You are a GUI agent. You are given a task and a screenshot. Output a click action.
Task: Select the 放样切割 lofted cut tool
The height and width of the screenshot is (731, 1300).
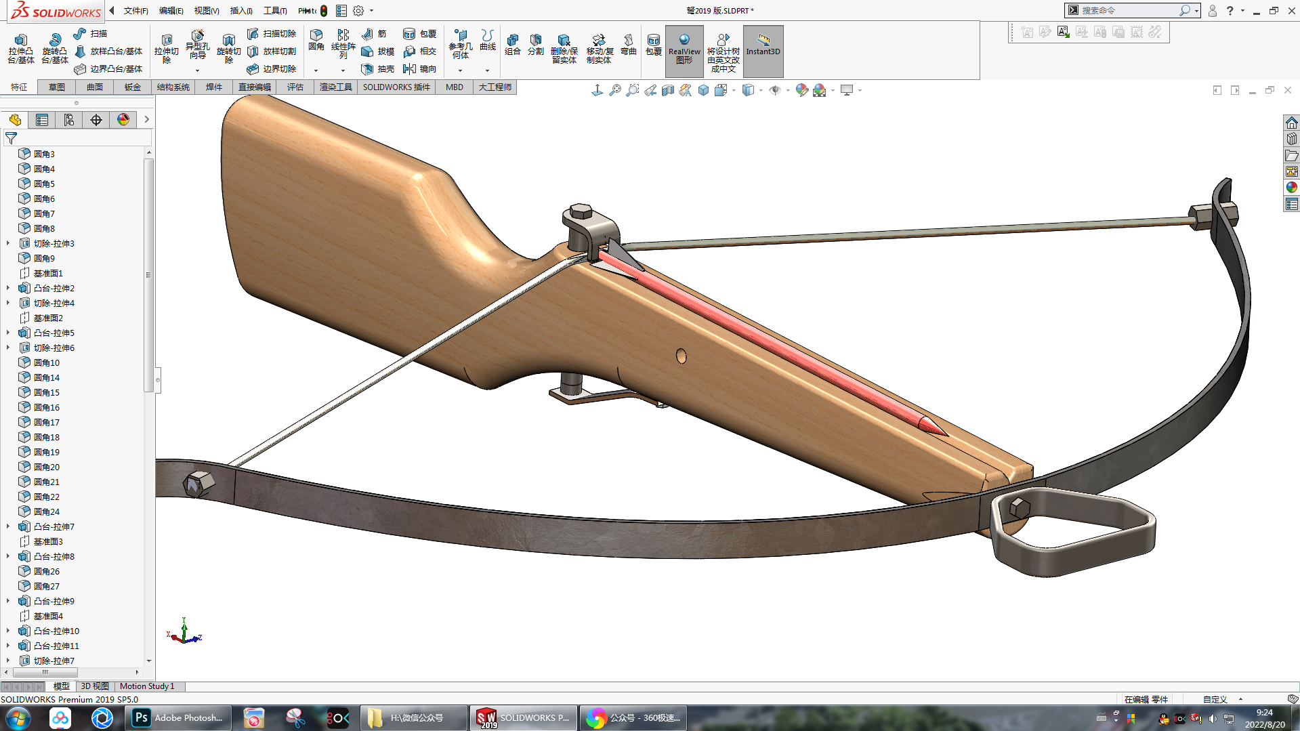[x=272, y=51]
